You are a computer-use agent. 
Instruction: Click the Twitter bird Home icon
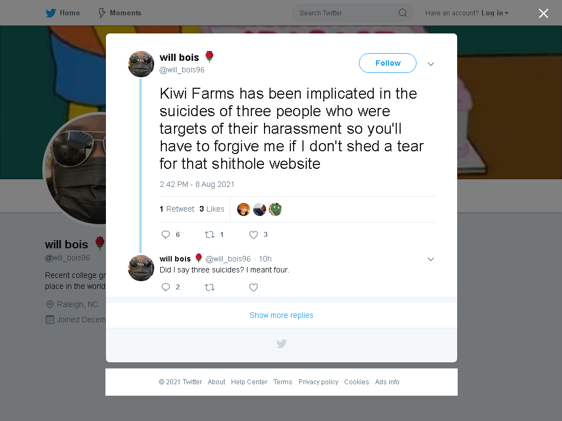50,13
